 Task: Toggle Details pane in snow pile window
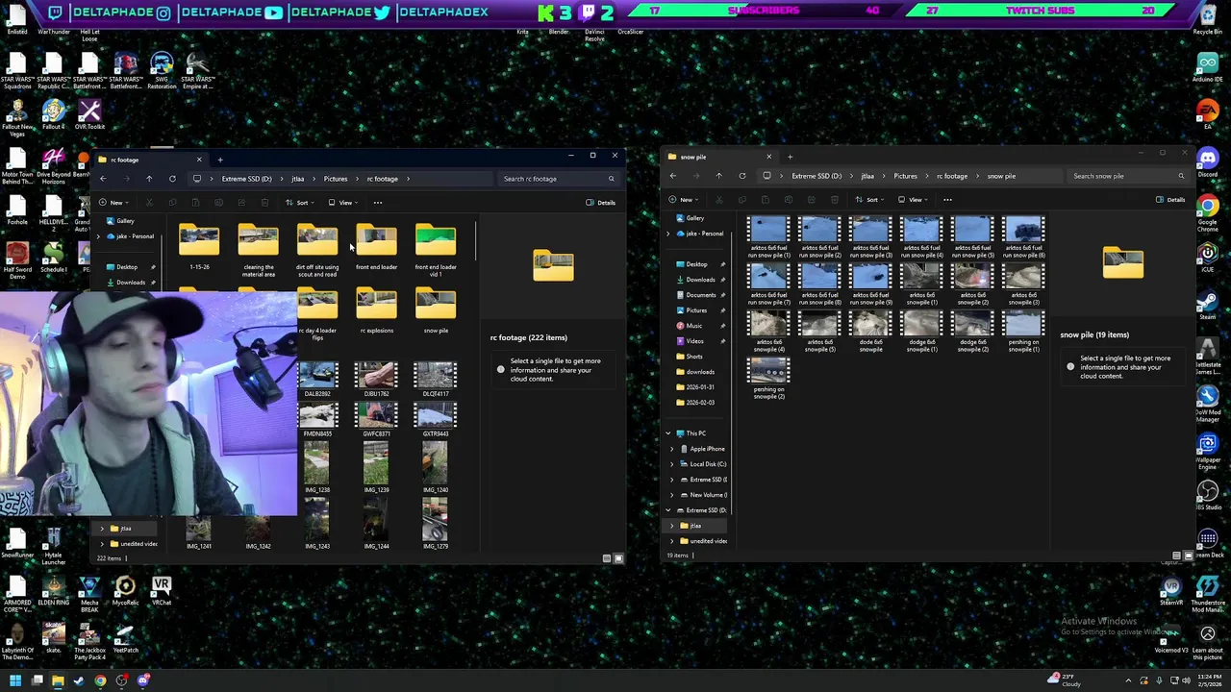pyautogui.click(x=1170, y=200)
